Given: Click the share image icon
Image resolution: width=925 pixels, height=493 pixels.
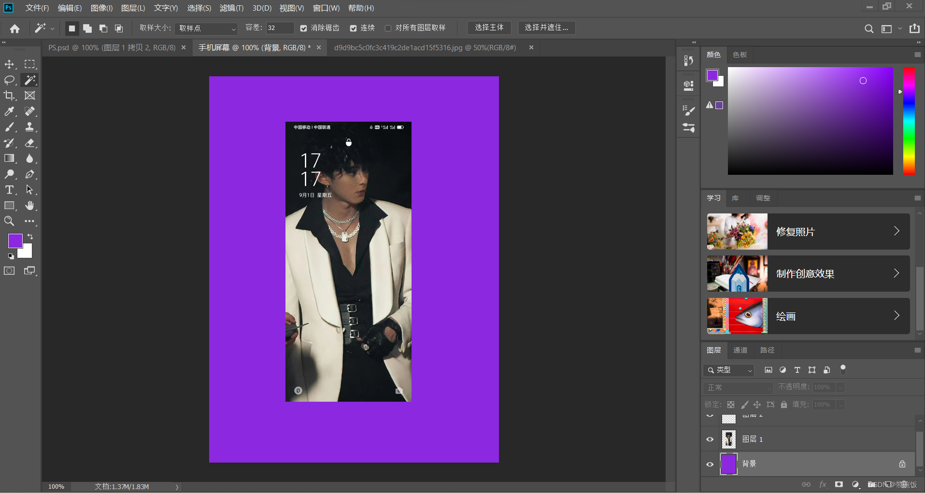Looking at the screenshot, I should click(x=914, y=28).
